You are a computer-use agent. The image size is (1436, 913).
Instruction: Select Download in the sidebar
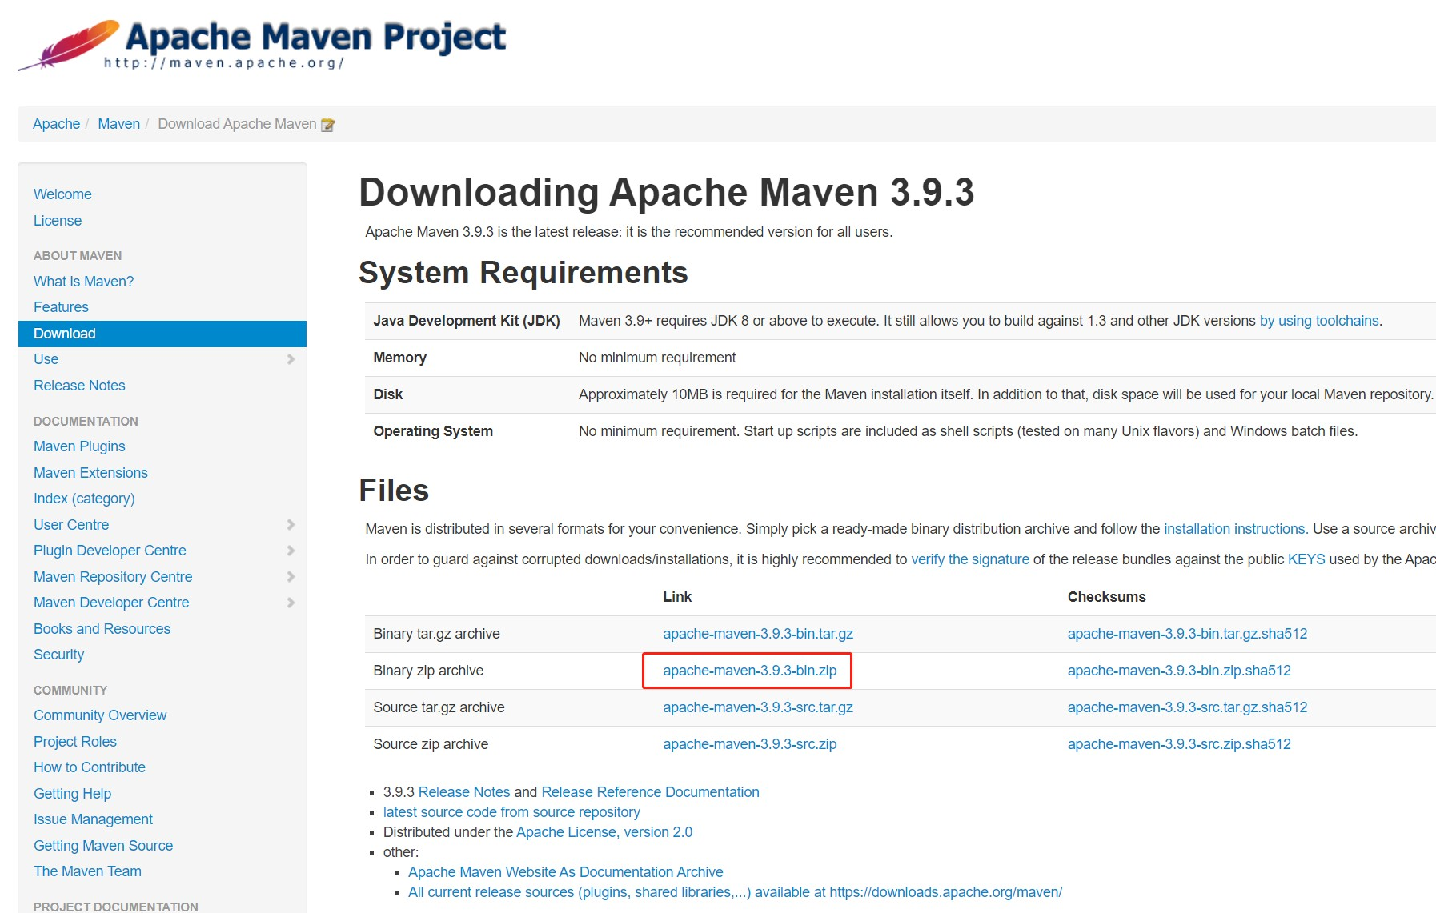pos(64,334)
